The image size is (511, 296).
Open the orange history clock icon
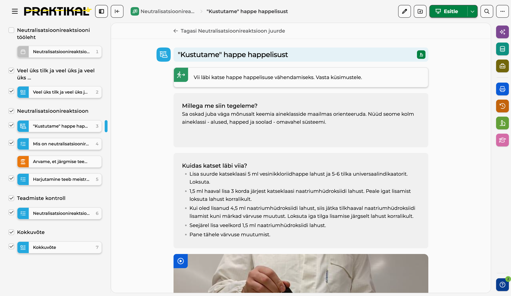point(502,106)
